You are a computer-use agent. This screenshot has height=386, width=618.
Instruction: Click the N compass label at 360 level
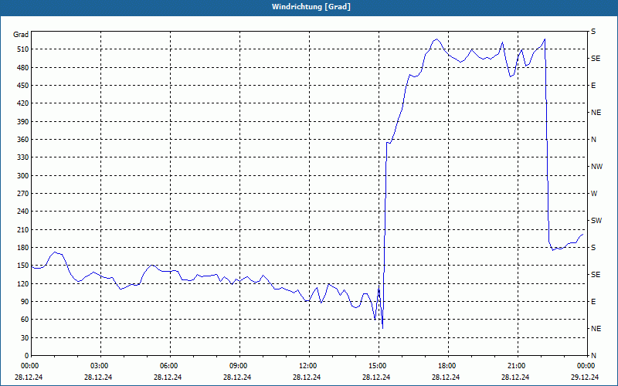pyautogui.click(x=594, y=140)
